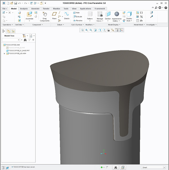Select TOGOCOFFEE_01_BASE.PRT in Model Tree
The image size is (169, 170).
[19, 51]
